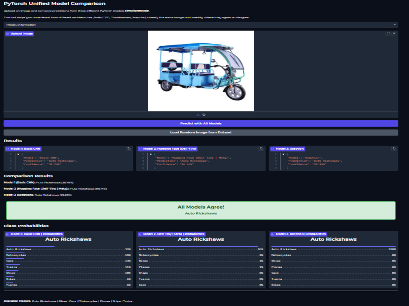
Task: Click the Upload Image label icon
Action: [7, 33]
